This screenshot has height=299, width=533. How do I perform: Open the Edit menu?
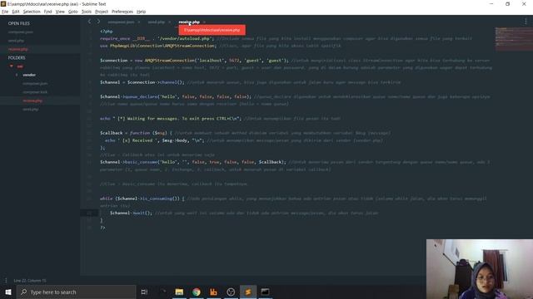coord(16,12)
